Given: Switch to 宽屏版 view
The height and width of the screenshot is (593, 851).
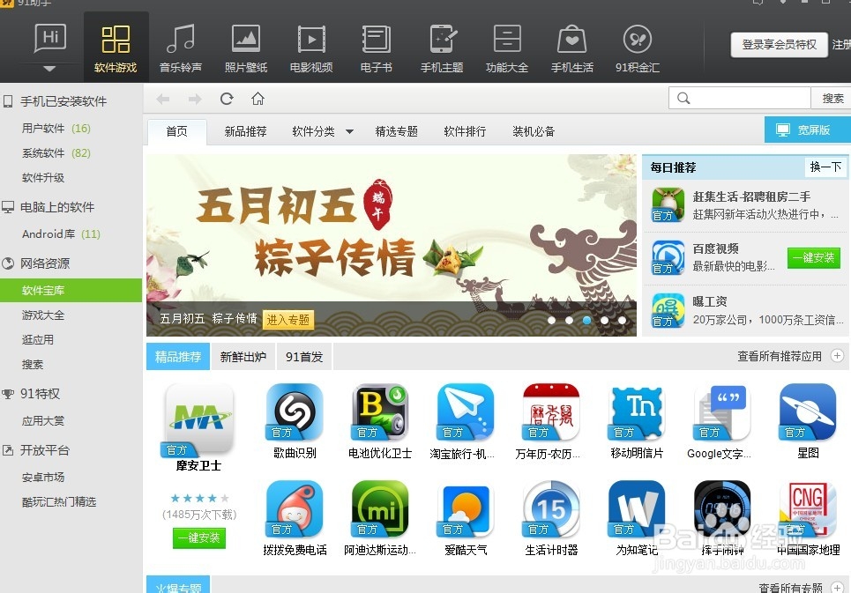Looking at the screenshot, I should point(807,130).
